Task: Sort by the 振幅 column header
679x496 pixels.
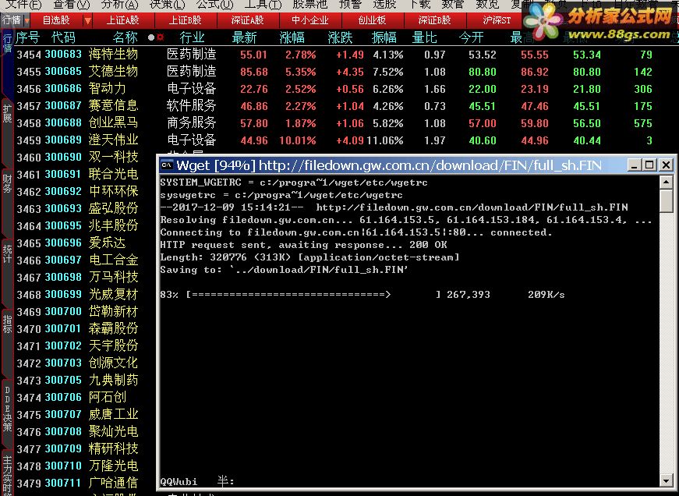Action: click(384, 37)
